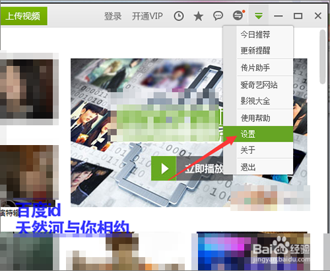Image resolution: width=330 pixels, height=271 pixels.
Task: Minimize the player window
Action: 279,16
